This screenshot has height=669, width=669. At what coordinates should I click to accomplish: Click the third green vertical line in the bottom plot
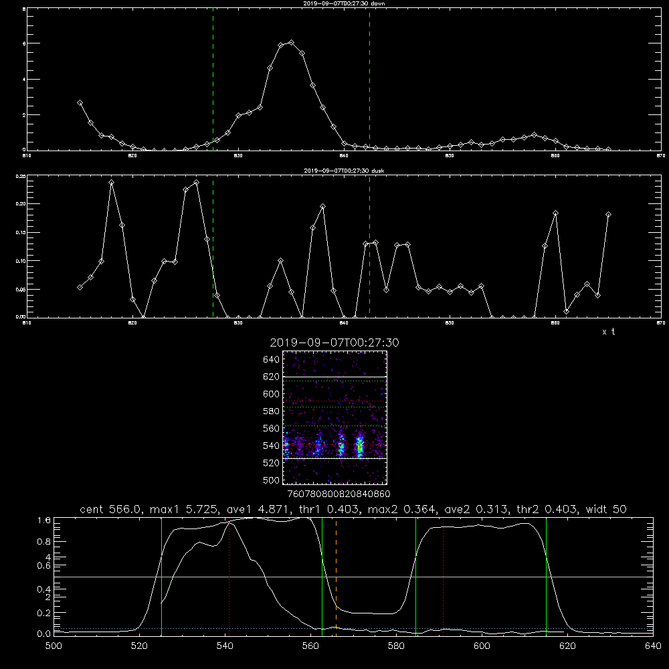[x=415, y=576]
